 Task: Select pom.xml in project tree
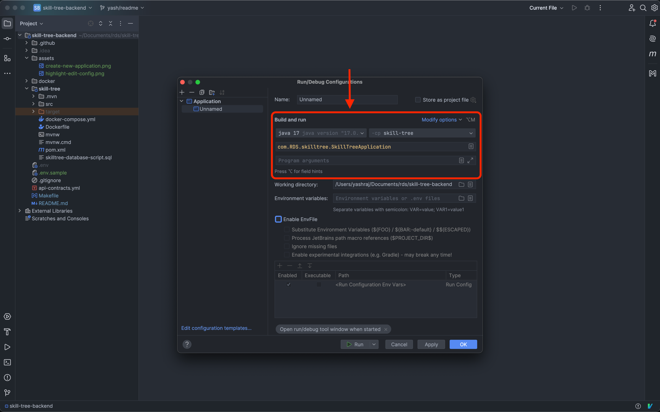point(55,150)
